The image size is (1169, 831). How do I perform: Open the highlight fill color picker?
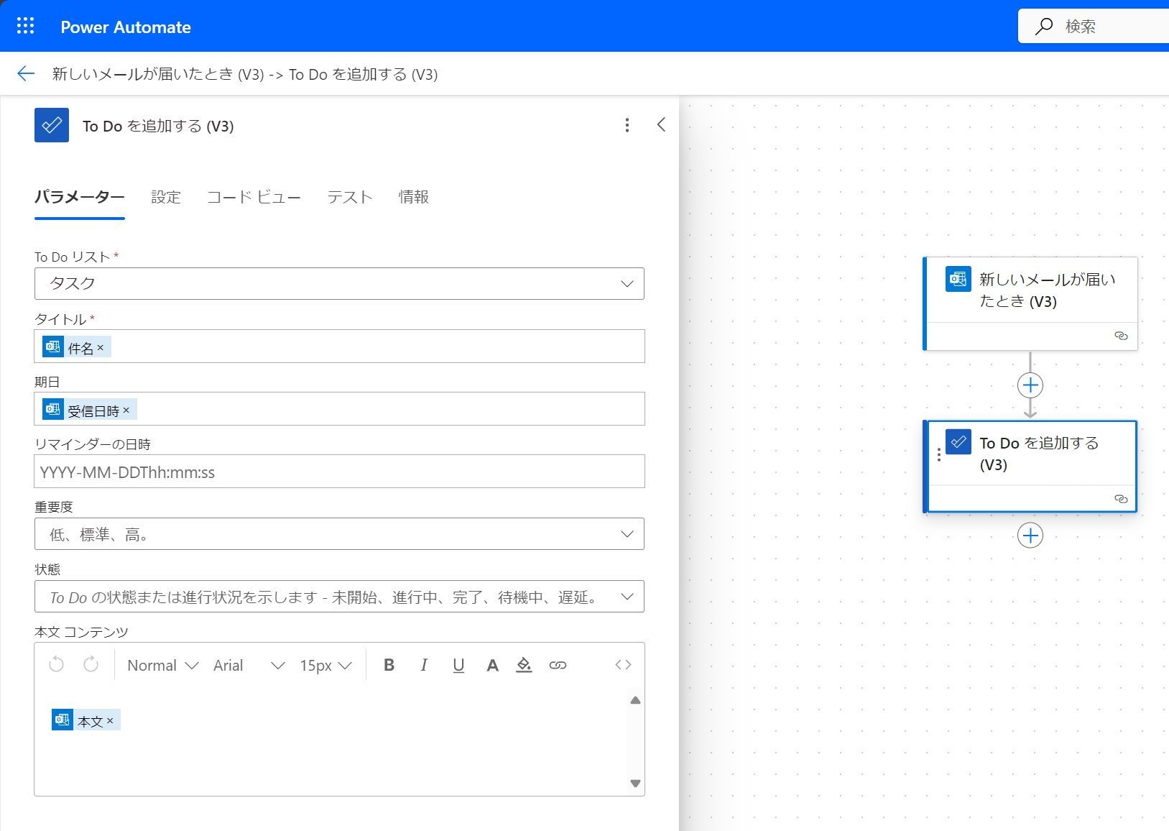click(525, 665)
